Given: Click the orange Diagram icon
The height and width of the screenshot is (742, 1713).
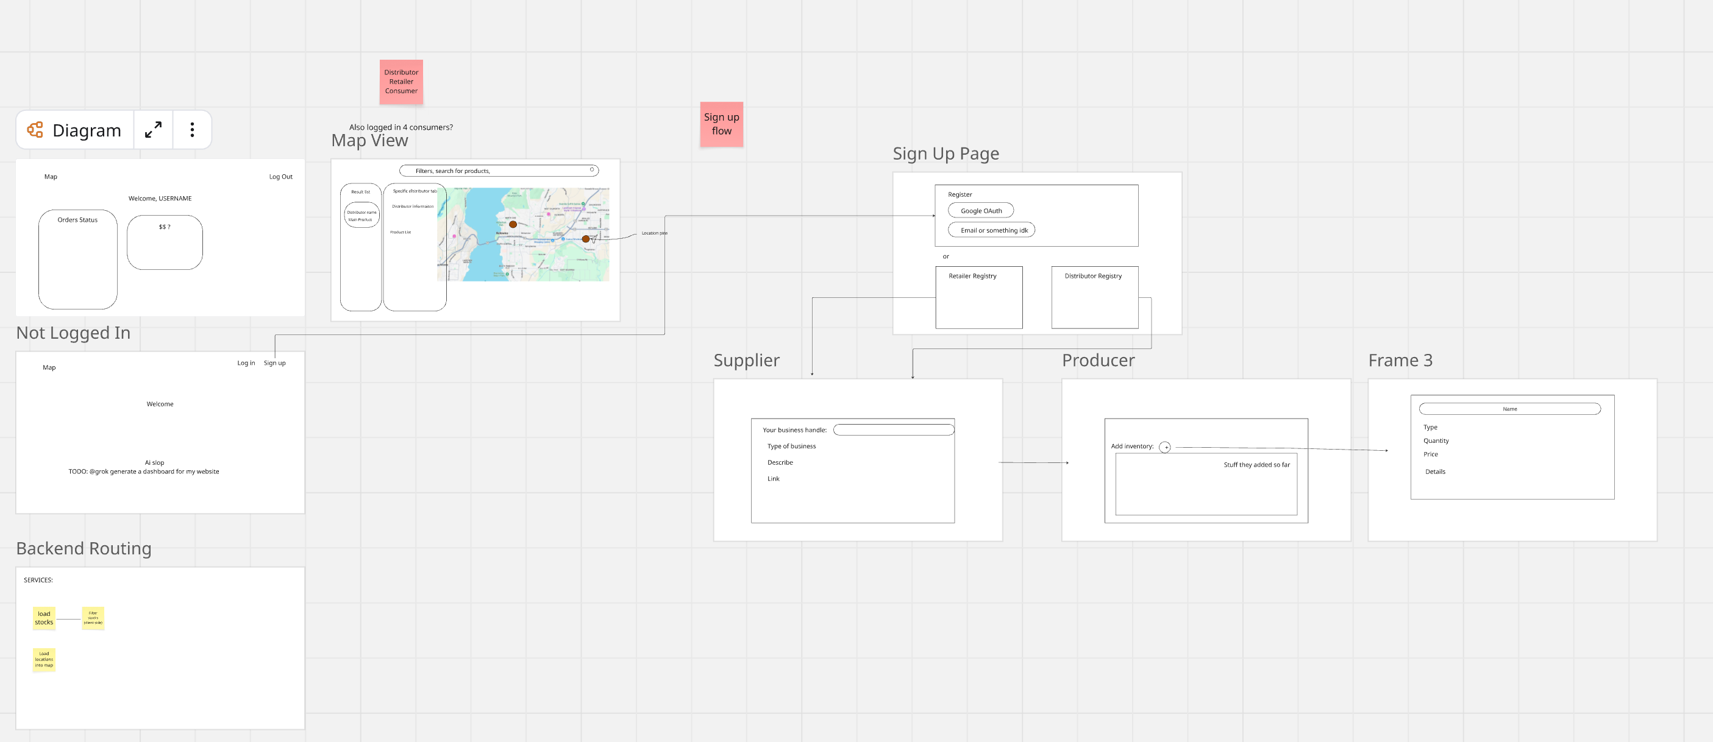Looking at the screenshot, I should pos(35,130).
